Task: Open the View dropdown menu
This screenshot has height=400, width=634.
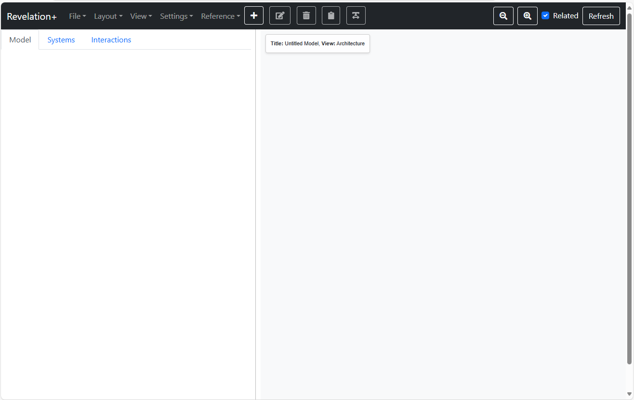Action: [141, 16]
